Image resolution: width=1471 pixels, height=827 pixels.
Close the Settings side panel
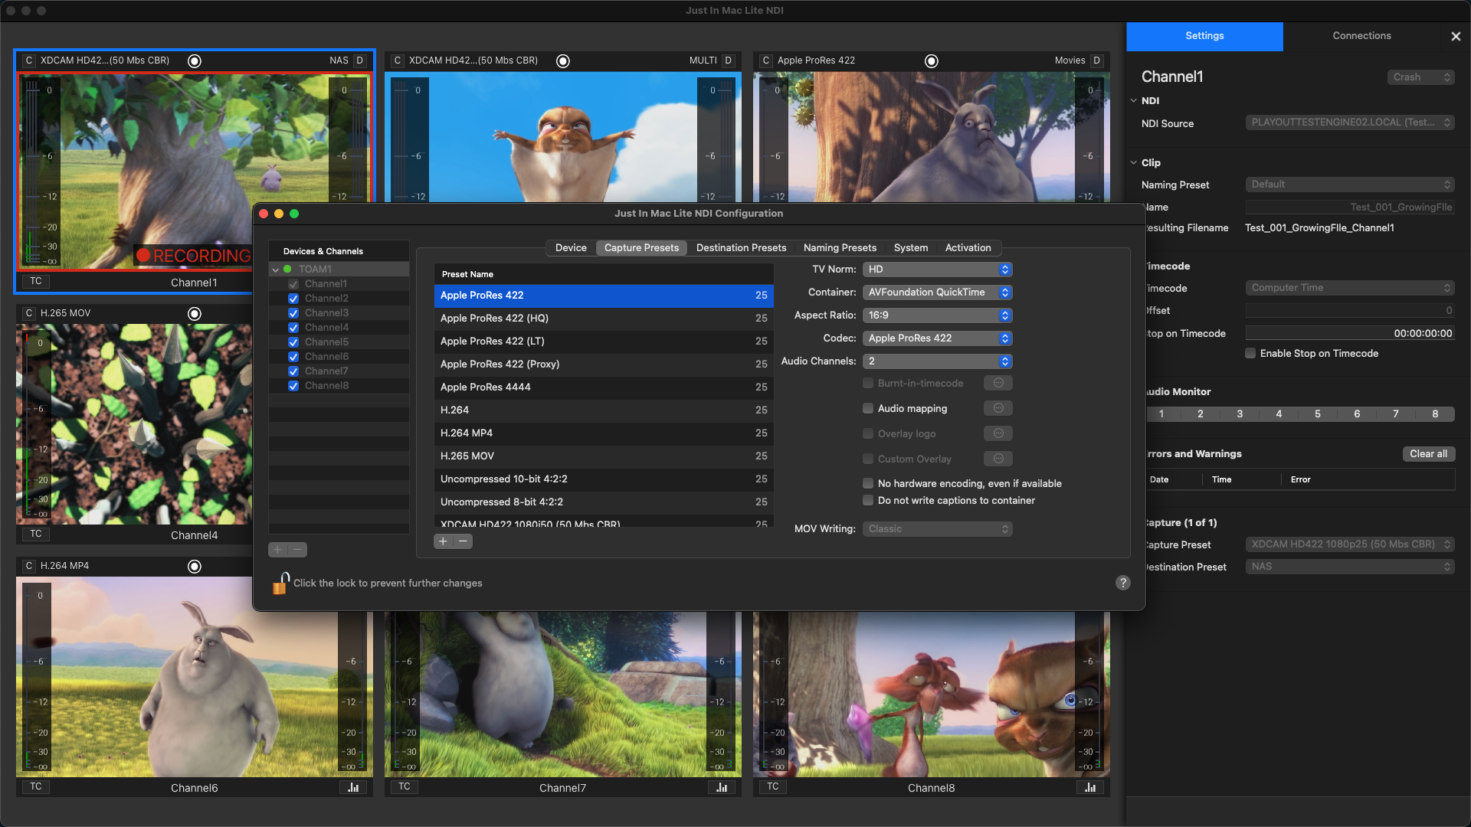[x=1456, y=36]
